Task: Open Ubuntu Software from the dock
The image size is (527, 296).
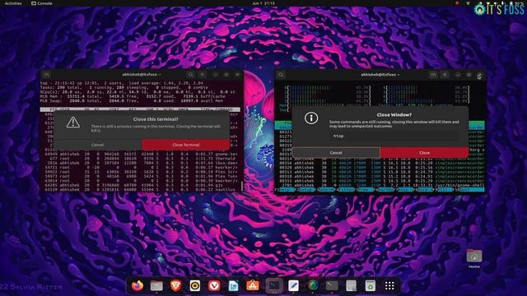Action: click(253, 285)
